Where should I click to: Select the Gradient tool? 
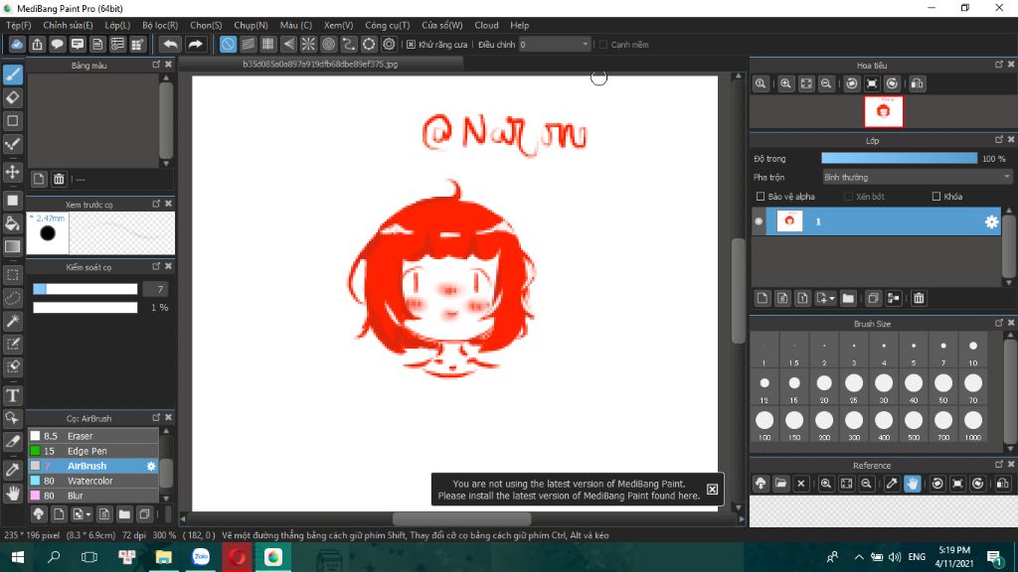[x=12, y=247]
